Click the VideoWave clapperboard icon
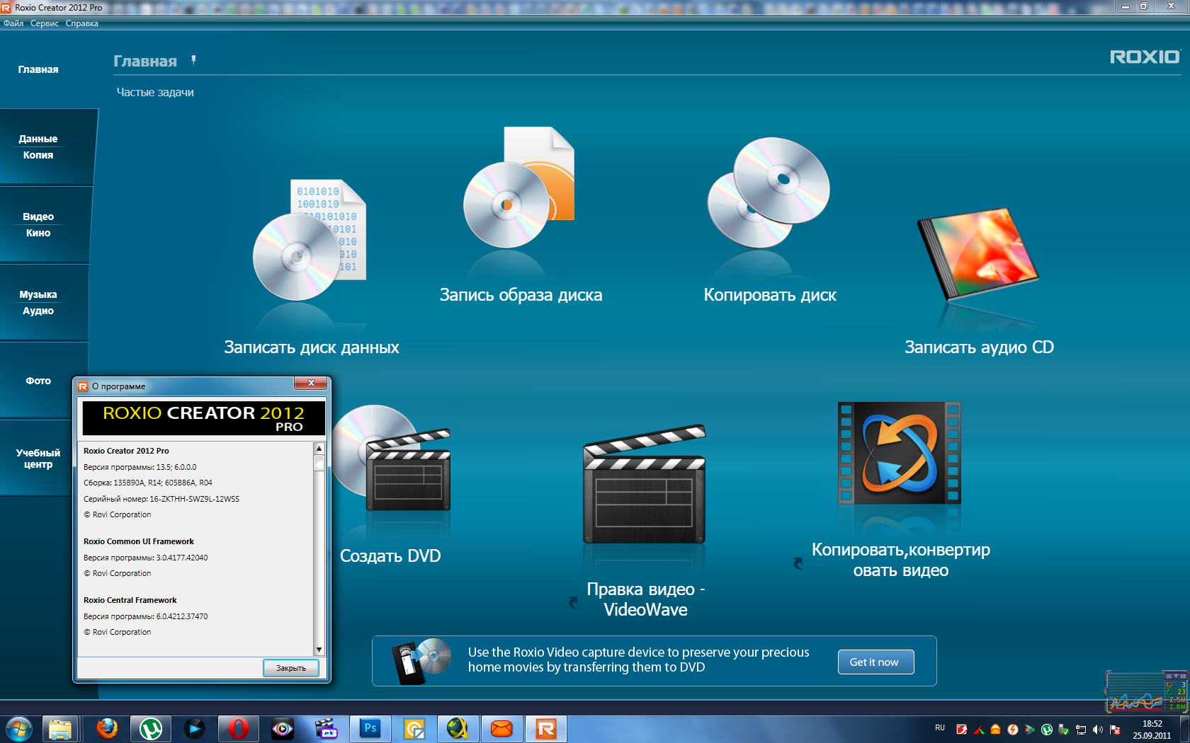Screen dimensions: 1190x743 pos(645,484)
